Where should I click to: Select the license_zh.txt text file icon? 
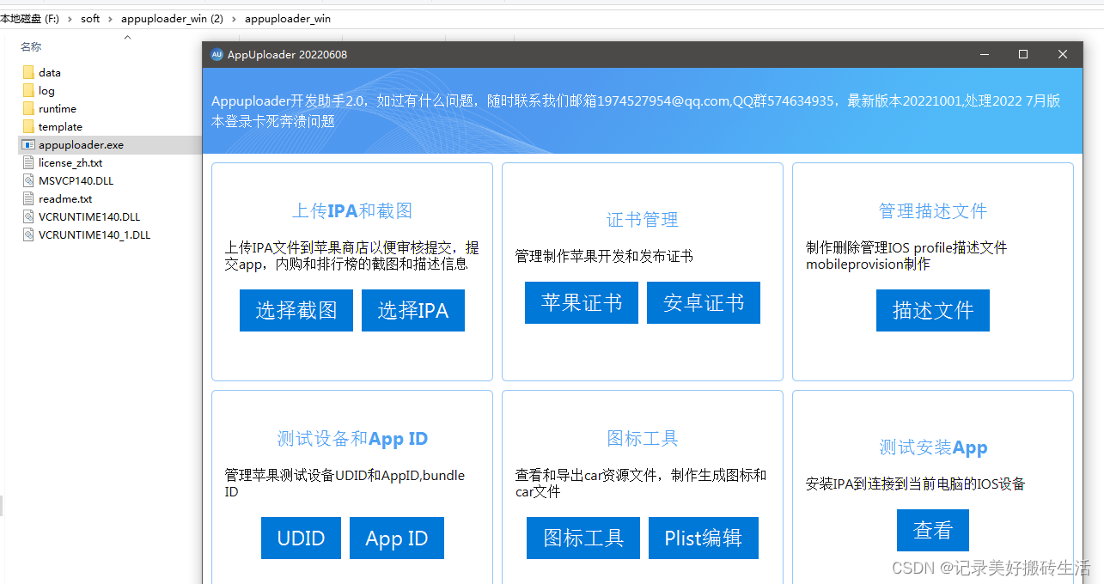[x=28, y=163]
